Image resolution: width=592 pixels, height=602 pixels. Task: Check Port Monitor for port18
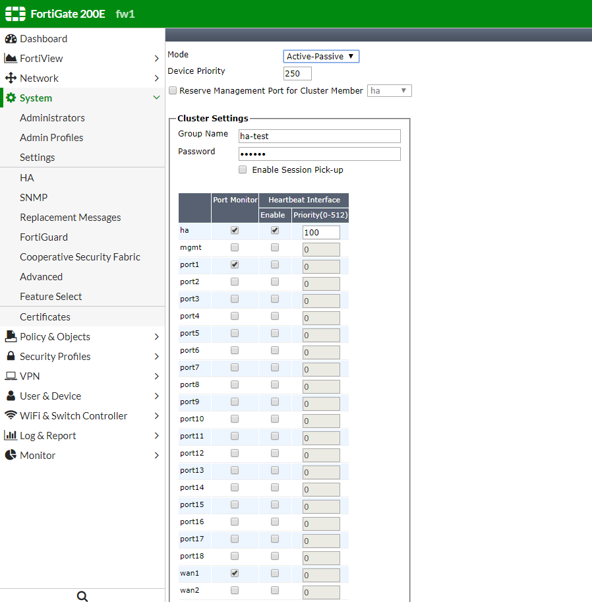[235, 556]
